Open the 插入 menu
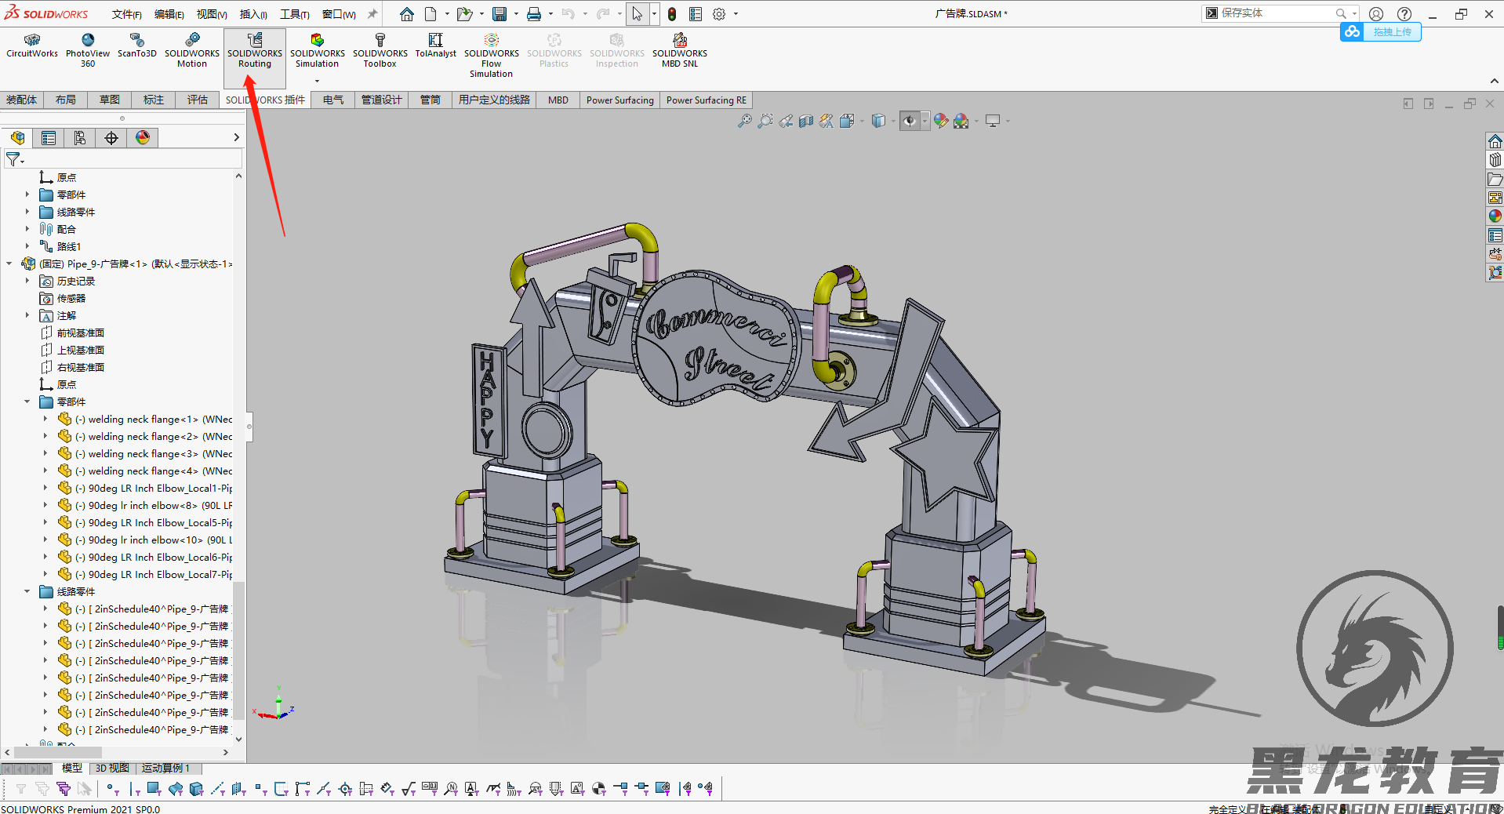The image size is (1504, 814). [x=252, y=13]
